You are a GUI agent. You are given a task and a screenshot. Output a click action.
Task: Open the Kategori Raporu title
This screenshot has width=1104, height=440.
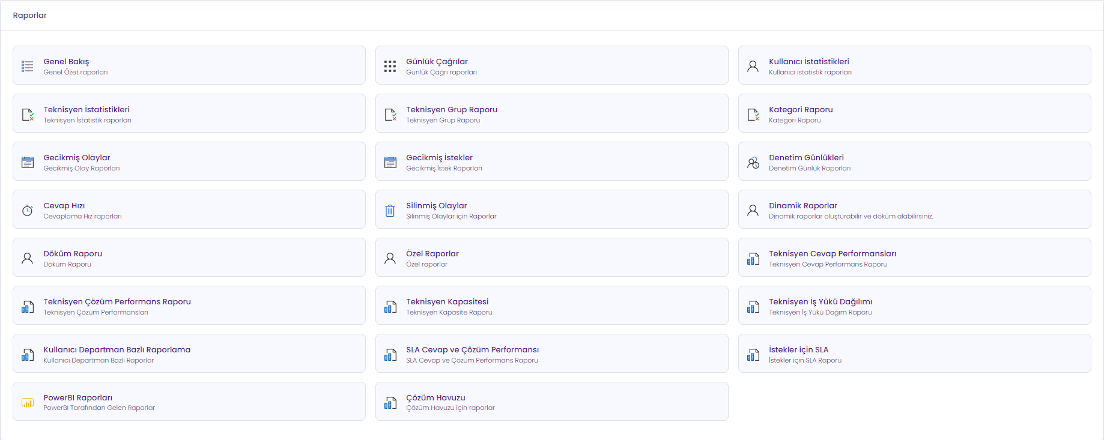click(801, 109)
